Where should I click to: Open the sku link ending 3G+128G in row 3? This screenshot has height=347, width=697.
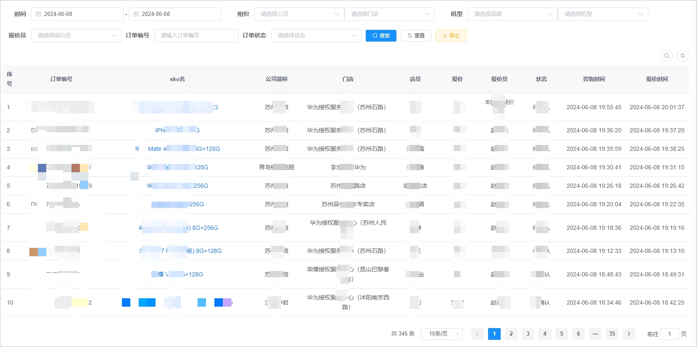coord(177,149)
